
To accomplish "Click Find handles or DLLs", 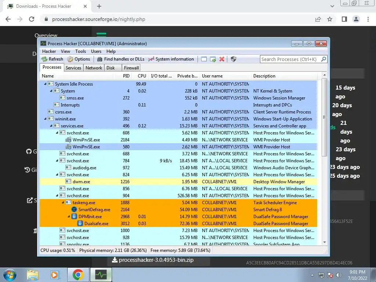I will click(120, 59).
